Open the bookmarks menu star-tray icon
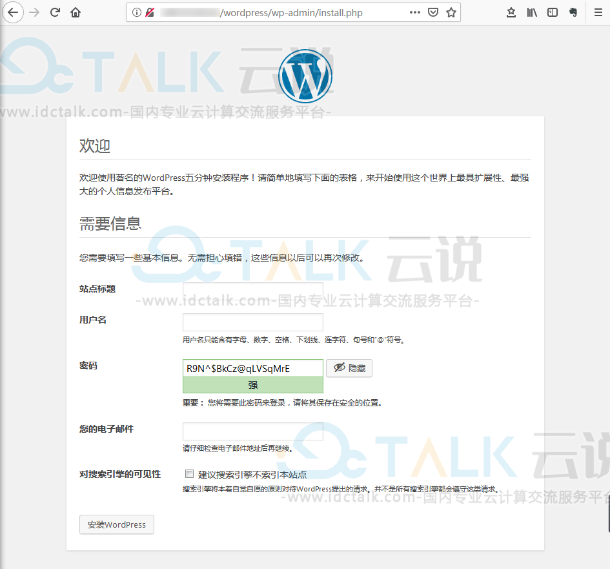The height and width of the screenshot is (569, 610). (x=511, y=12)
